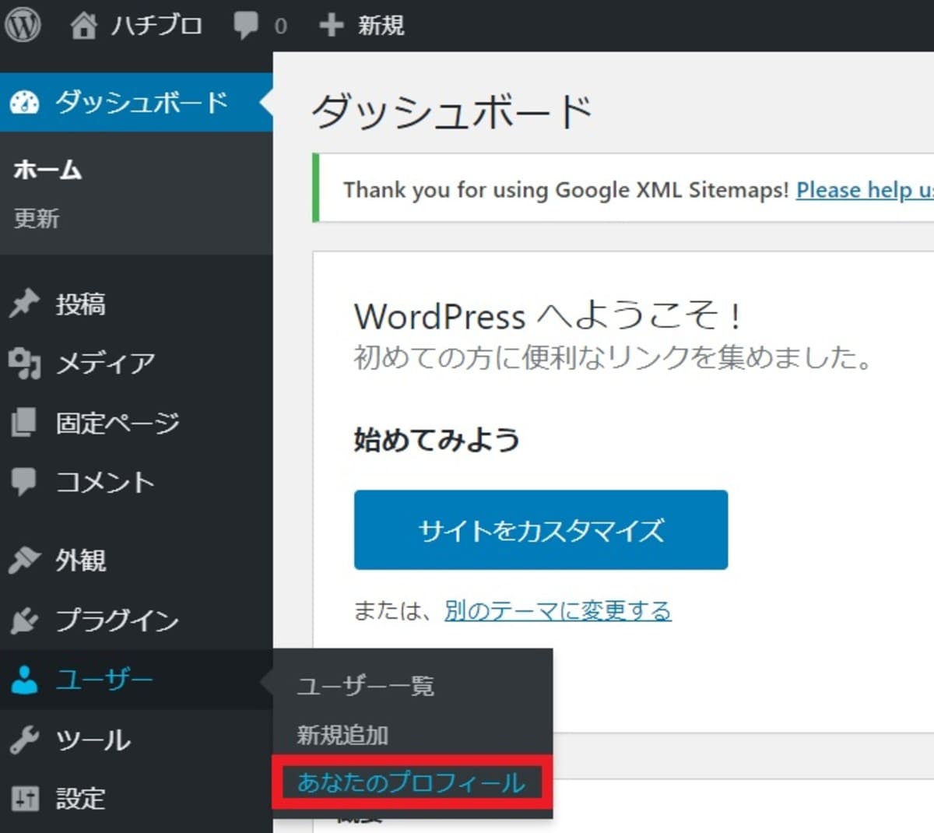This screenshot has width=934, height=833.
Task: Click the pages icon beside 固定ページ
Action: tap(24, 423)
